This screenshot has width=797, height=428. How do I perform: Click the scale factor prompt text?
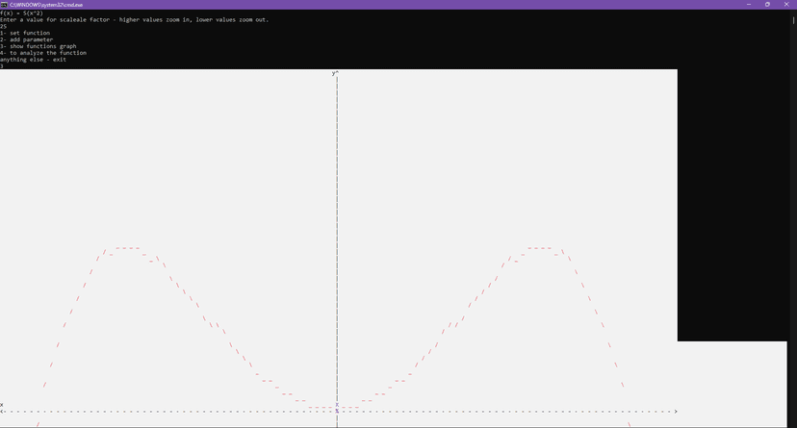135,19
